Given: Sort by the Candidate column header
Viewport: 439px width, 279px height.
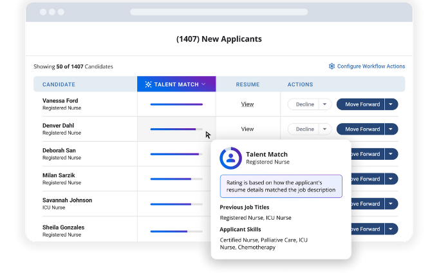Looking at the screenshot, I should click(59, 84).
